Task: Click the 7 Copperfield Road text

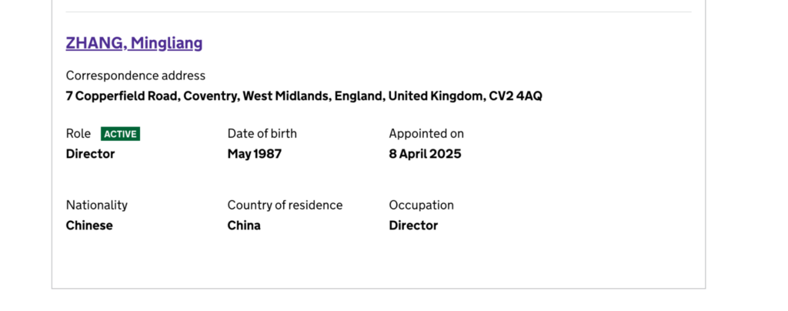Action: pyautogui.click(x=122, y=96)
